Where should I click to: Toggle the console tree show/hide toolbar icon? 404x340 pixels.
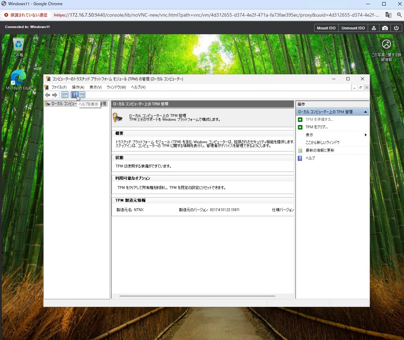pyautogui.click(x=65, y=95)
